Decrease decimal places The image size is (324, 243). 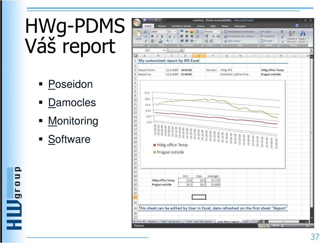[x=211, y=41]
